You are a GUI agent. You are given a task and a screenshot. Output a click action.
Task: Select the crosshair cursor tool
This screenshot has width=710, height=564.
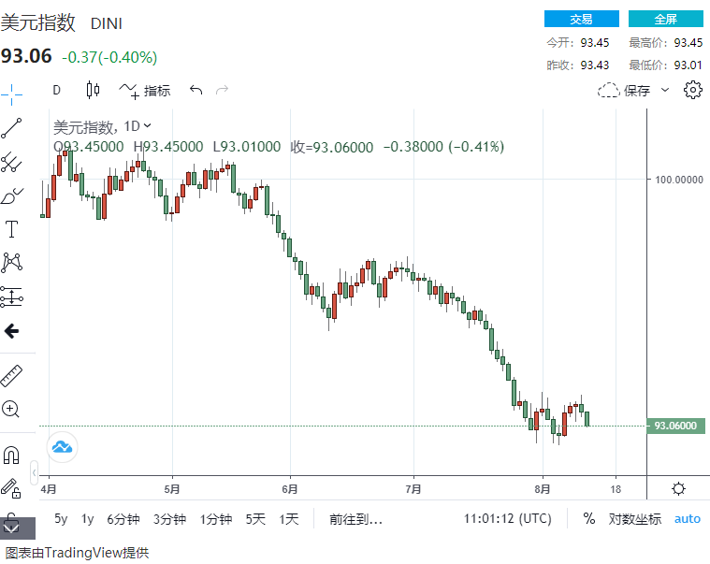click(11, 94)
